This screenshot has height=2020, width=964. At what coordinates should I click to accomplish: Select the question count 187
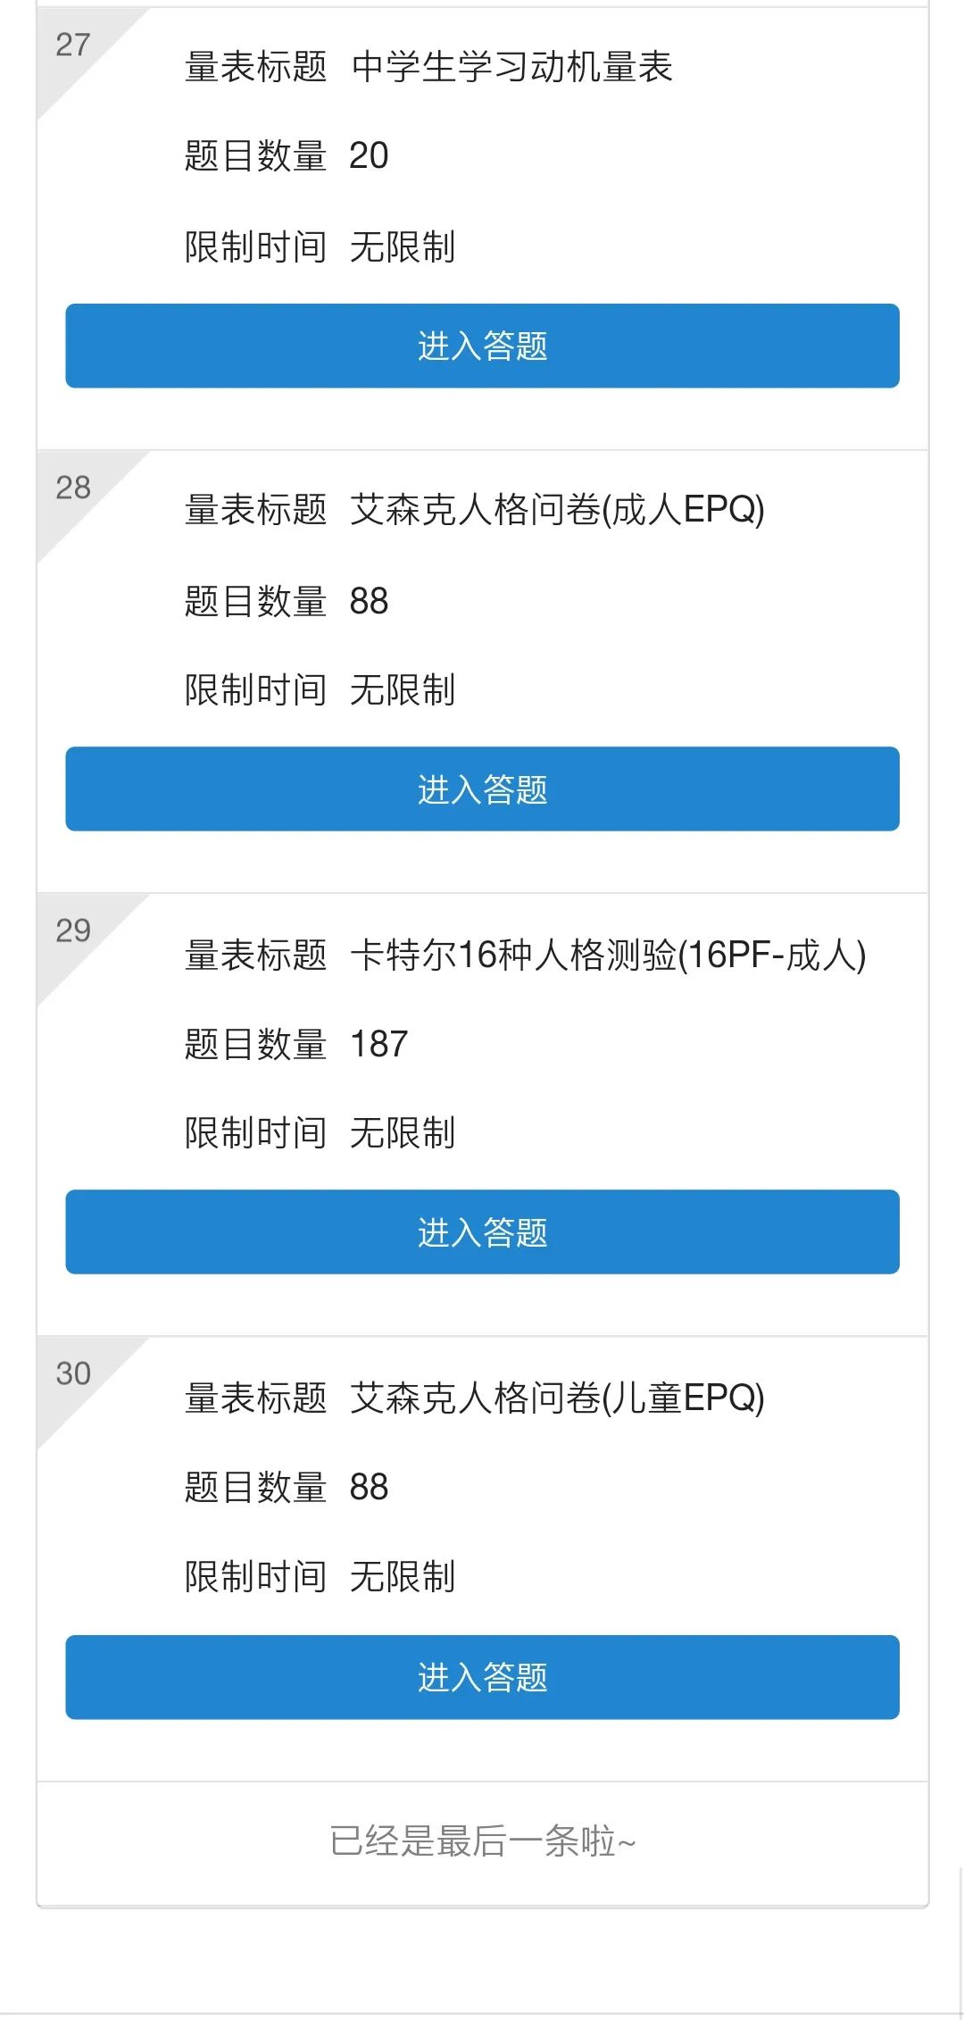[x=379, y=1044]
